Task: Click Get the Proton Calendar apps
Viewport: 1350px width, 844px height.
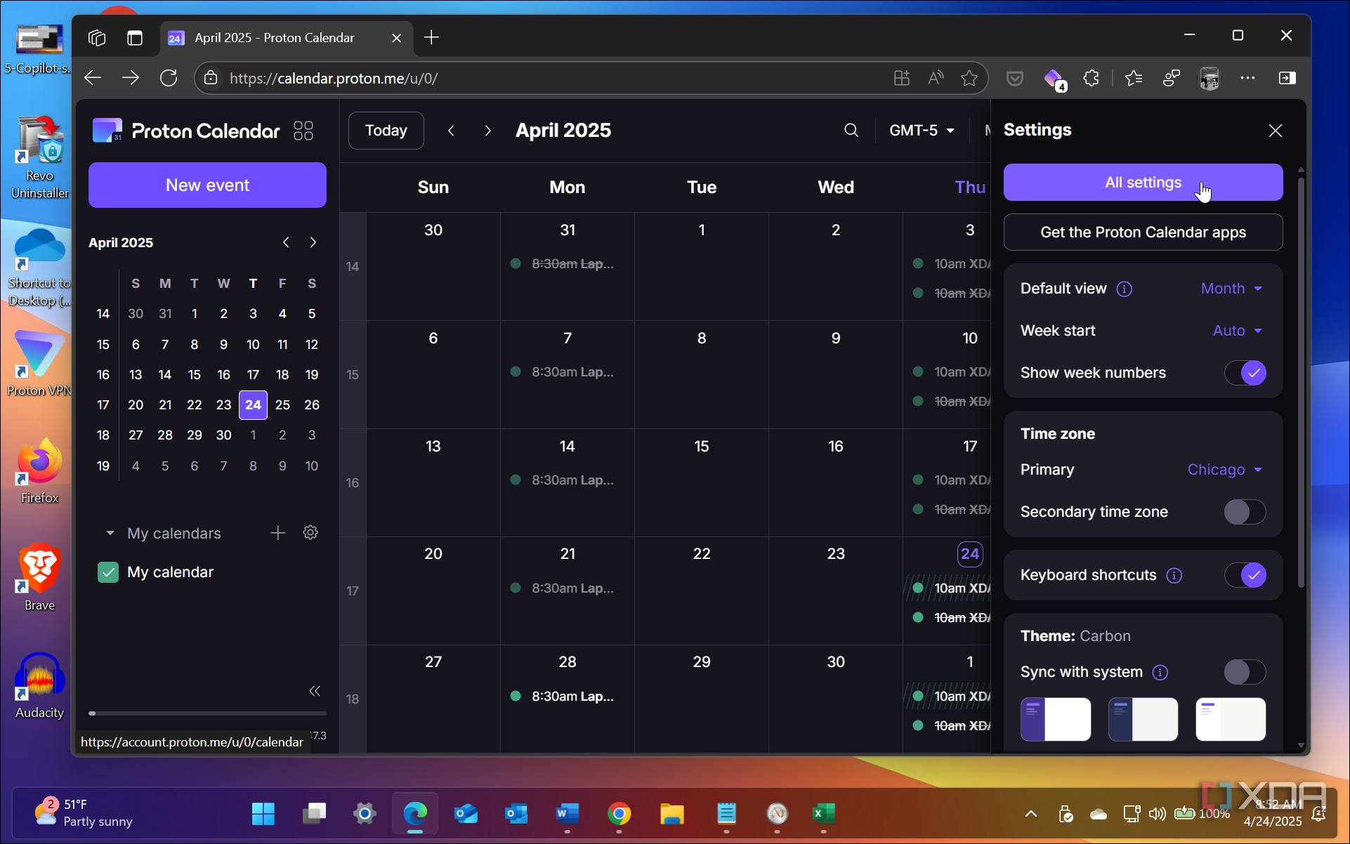Action: (1143, 232)
